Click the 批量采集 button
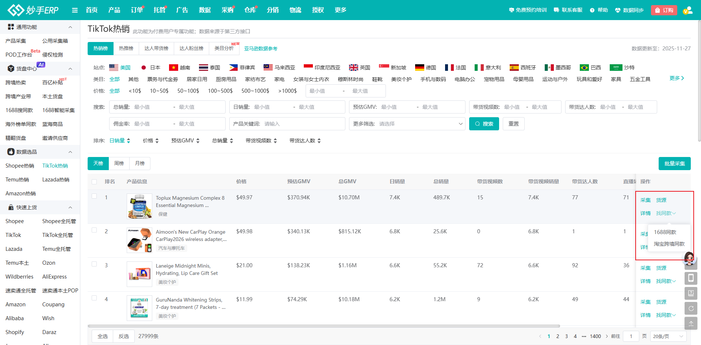Screen dimensions: 701x345 (674, 164)
